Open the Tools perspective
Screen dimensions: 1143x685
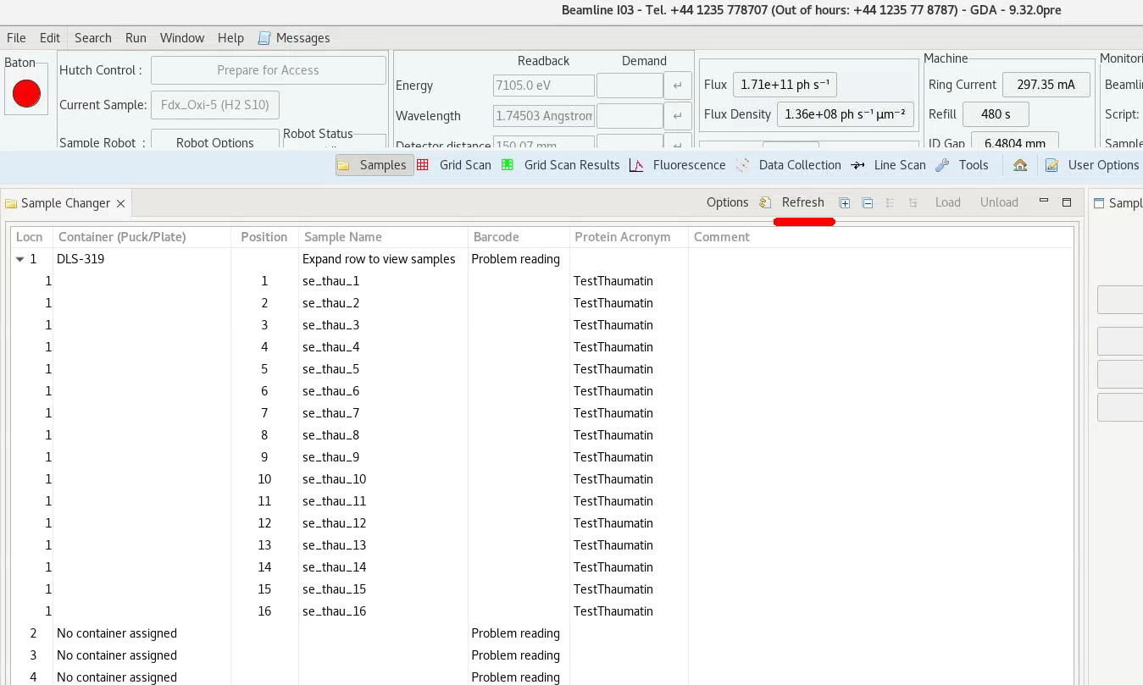963,165
